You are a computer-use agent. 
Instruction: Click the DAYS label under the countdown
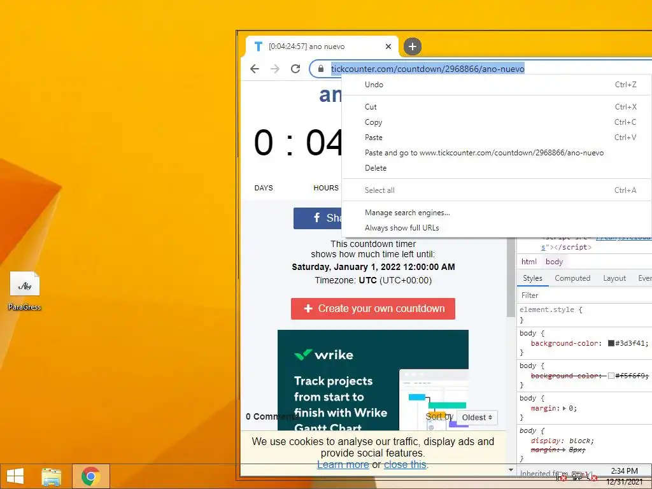(264, 188)
